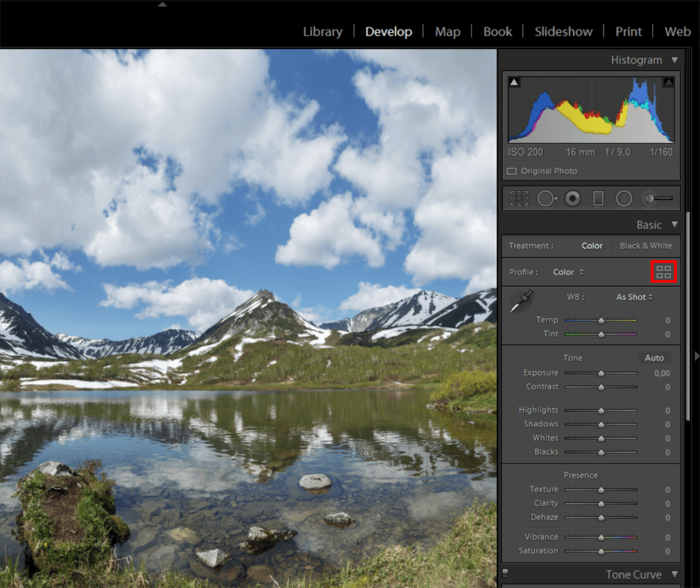Click the Exposure slider handle
700x588 pixels.
coord(601,373)
